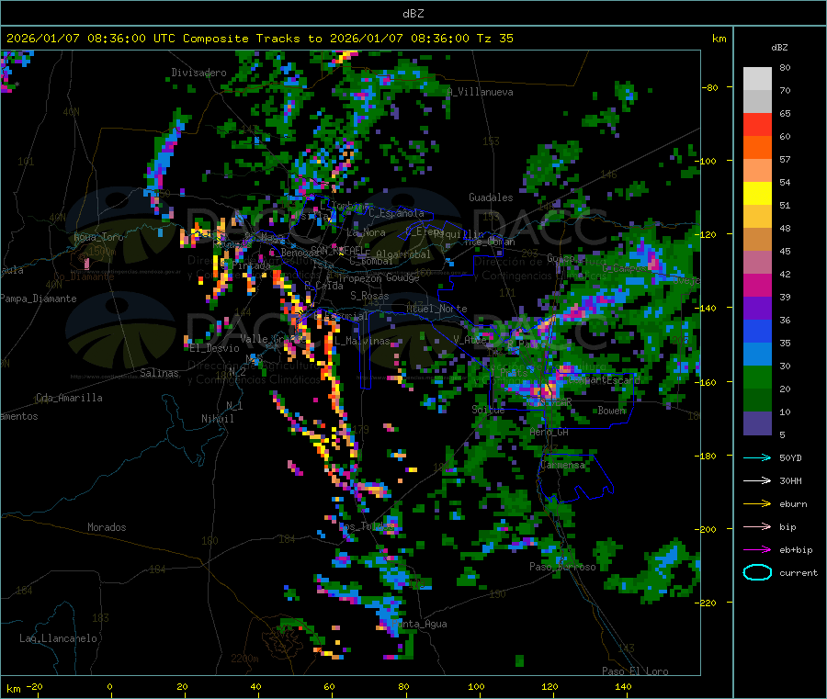Click the 'A_Villanueva' map label
The image size is (827, 699).
480,92
